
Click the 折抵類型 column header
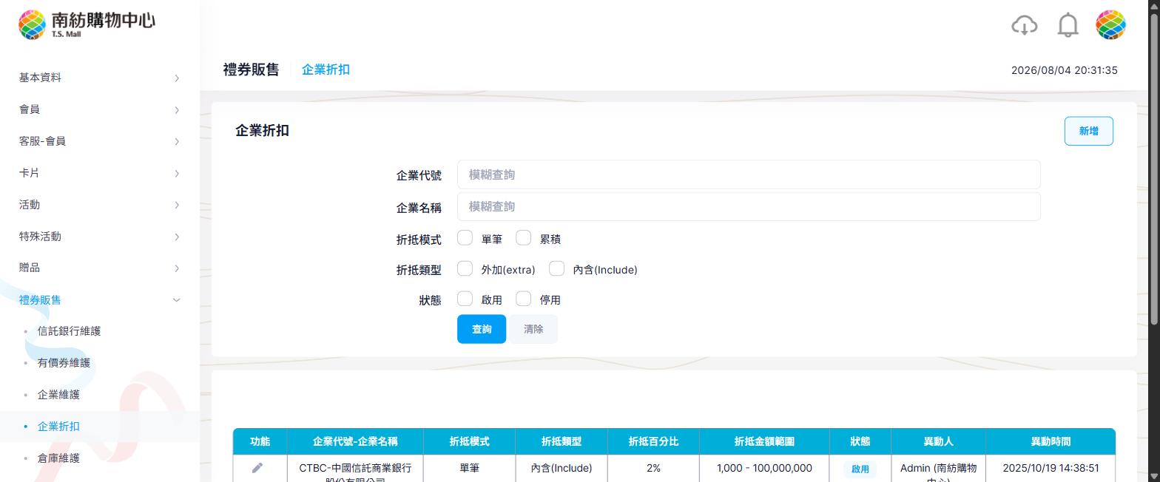[562, 441]
